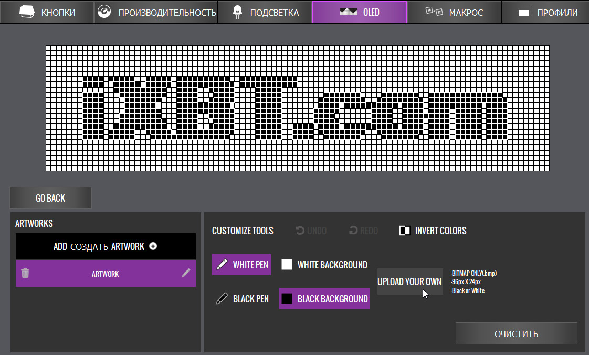Click the Black or White note
This screenshot has width=589, height=355.
tap(468, 291)
